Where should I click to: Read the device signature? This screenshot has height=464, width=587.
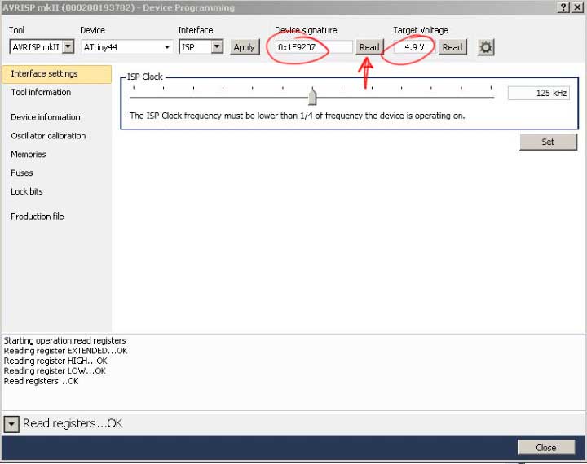coord(369,47)
